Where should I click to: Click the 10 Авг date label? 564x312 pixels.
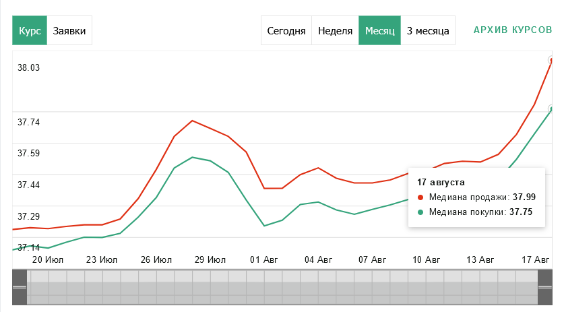[426, 259]
